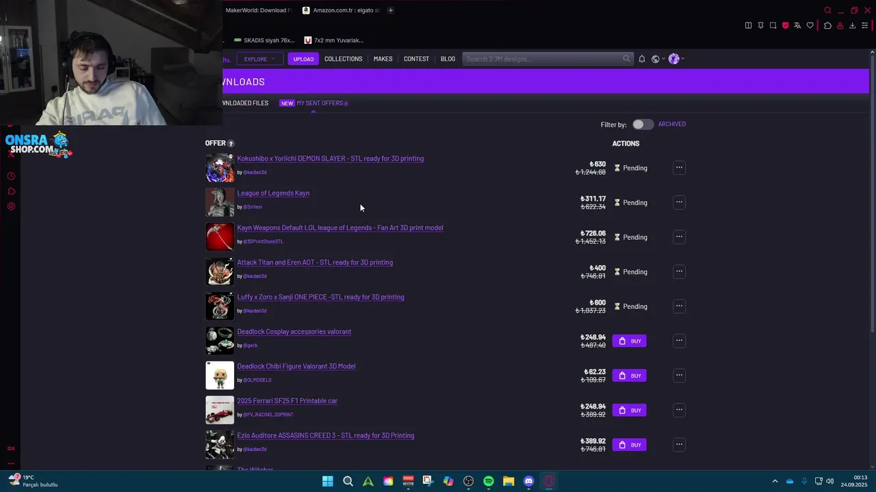Go to the CONTEST page
Screen dimensions: 876x492
click(416, 59)
